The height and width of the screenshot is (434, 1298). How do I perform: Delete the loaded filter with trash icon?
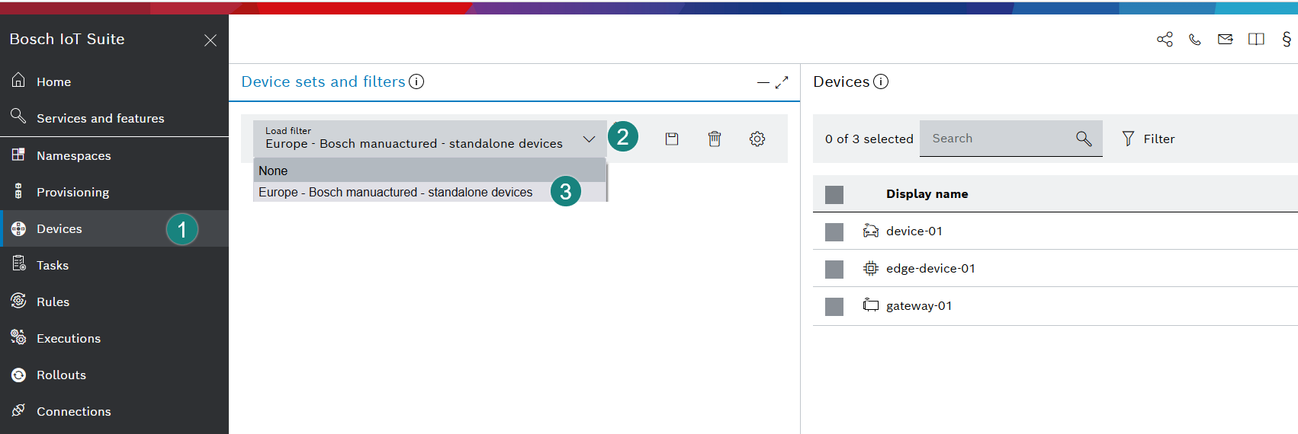click(x=715, y=139)
